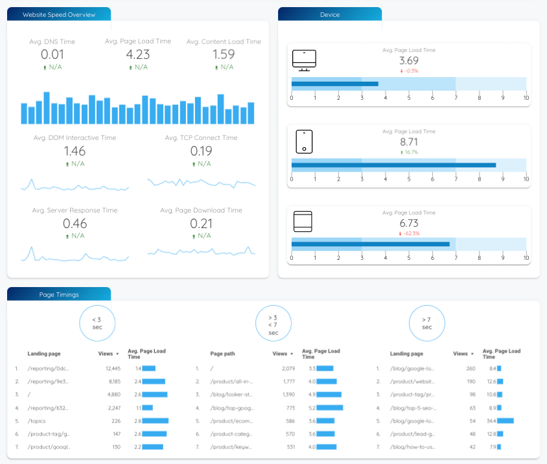Click the -62.3% change under tablet load time

409,233
